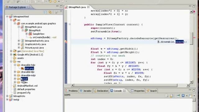Click highlighted word beach in the code
Screen dimensions: 199x112
point(179,42)
